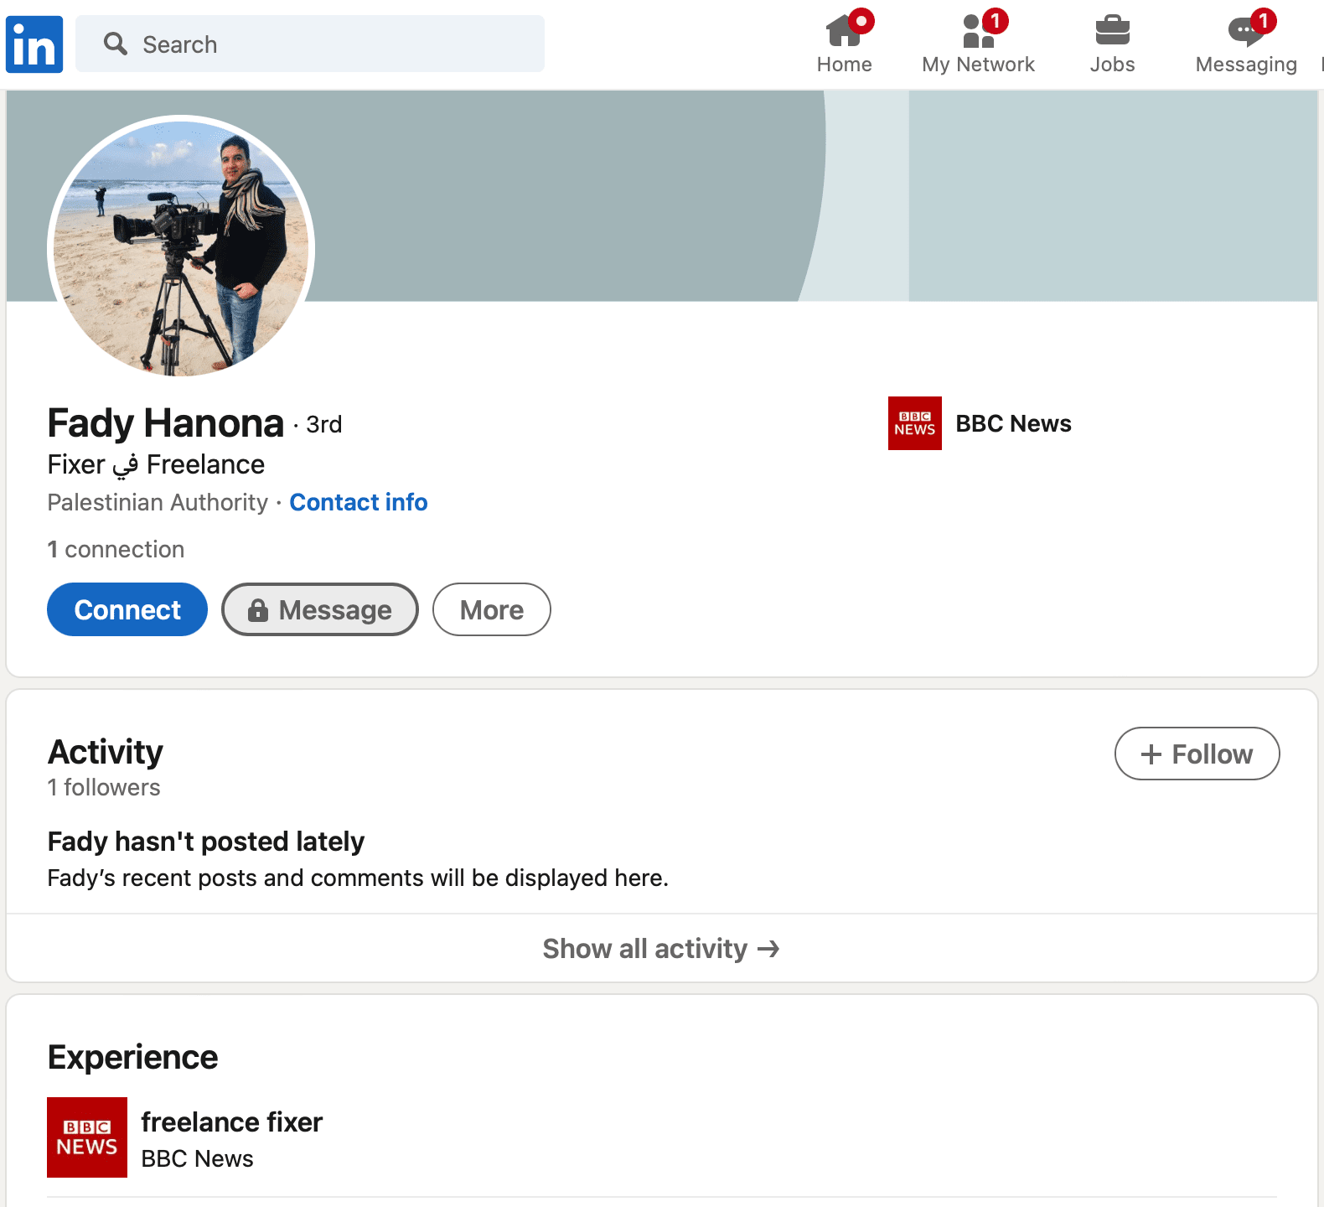Follow Fady with the Follow button
The width and height of the screenshot is (1324, 1207).
[x=1197, y=754]
